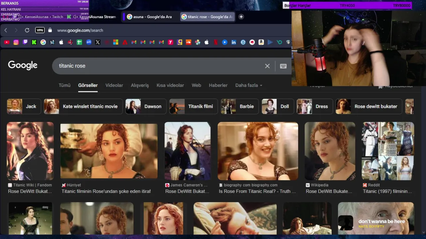The width and height of the screenshot is (426, 239).
Task: Open the SoundCloud bookmark icon
Action: coord(188,42)
